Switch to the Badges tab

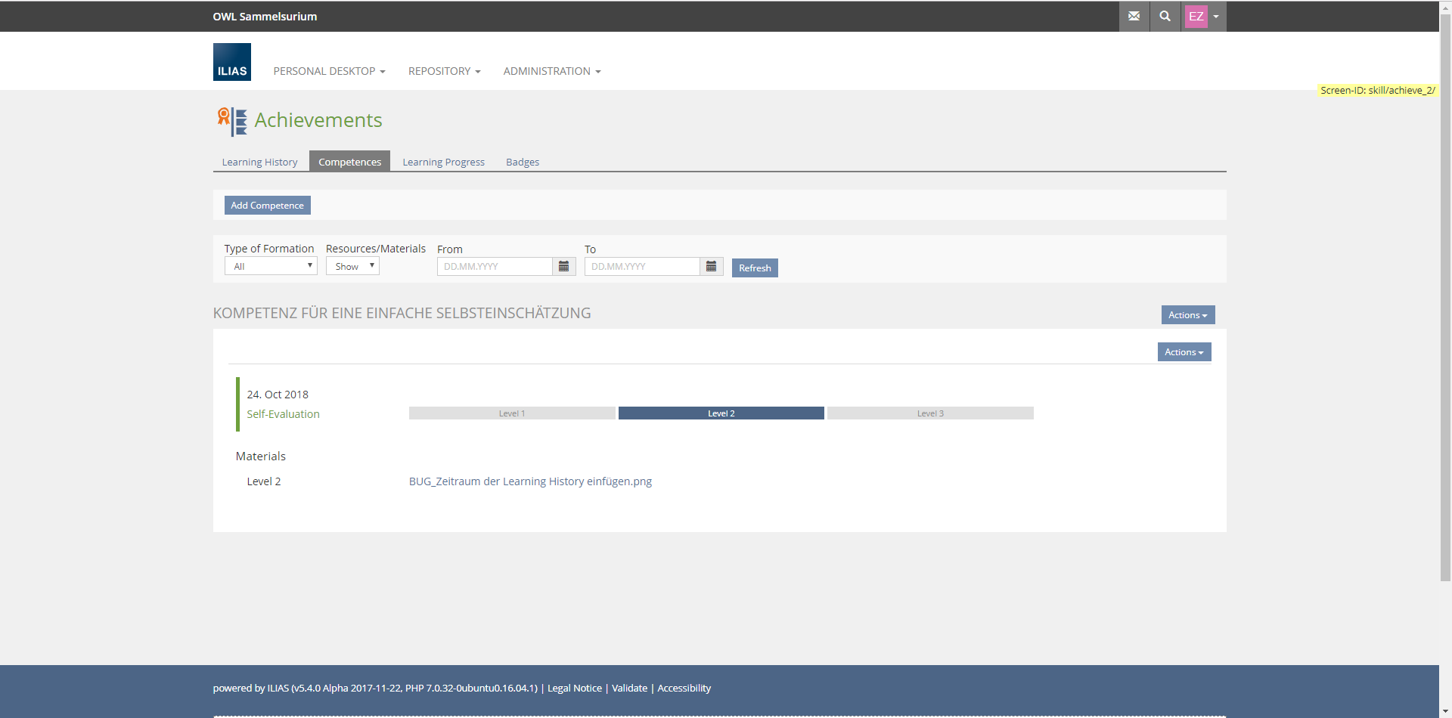(x=522, y=162)
